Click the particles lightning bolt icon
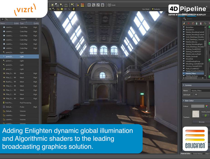The image size is (210, 159). pos(77,5)
